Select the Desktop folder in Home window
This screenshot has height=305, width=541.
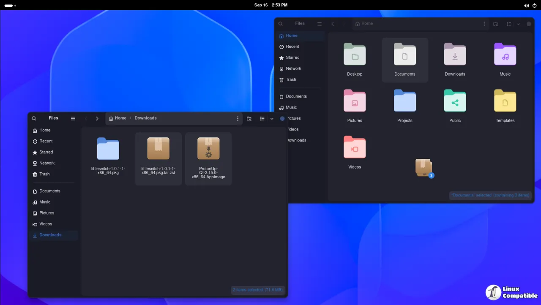coord(355,60)
